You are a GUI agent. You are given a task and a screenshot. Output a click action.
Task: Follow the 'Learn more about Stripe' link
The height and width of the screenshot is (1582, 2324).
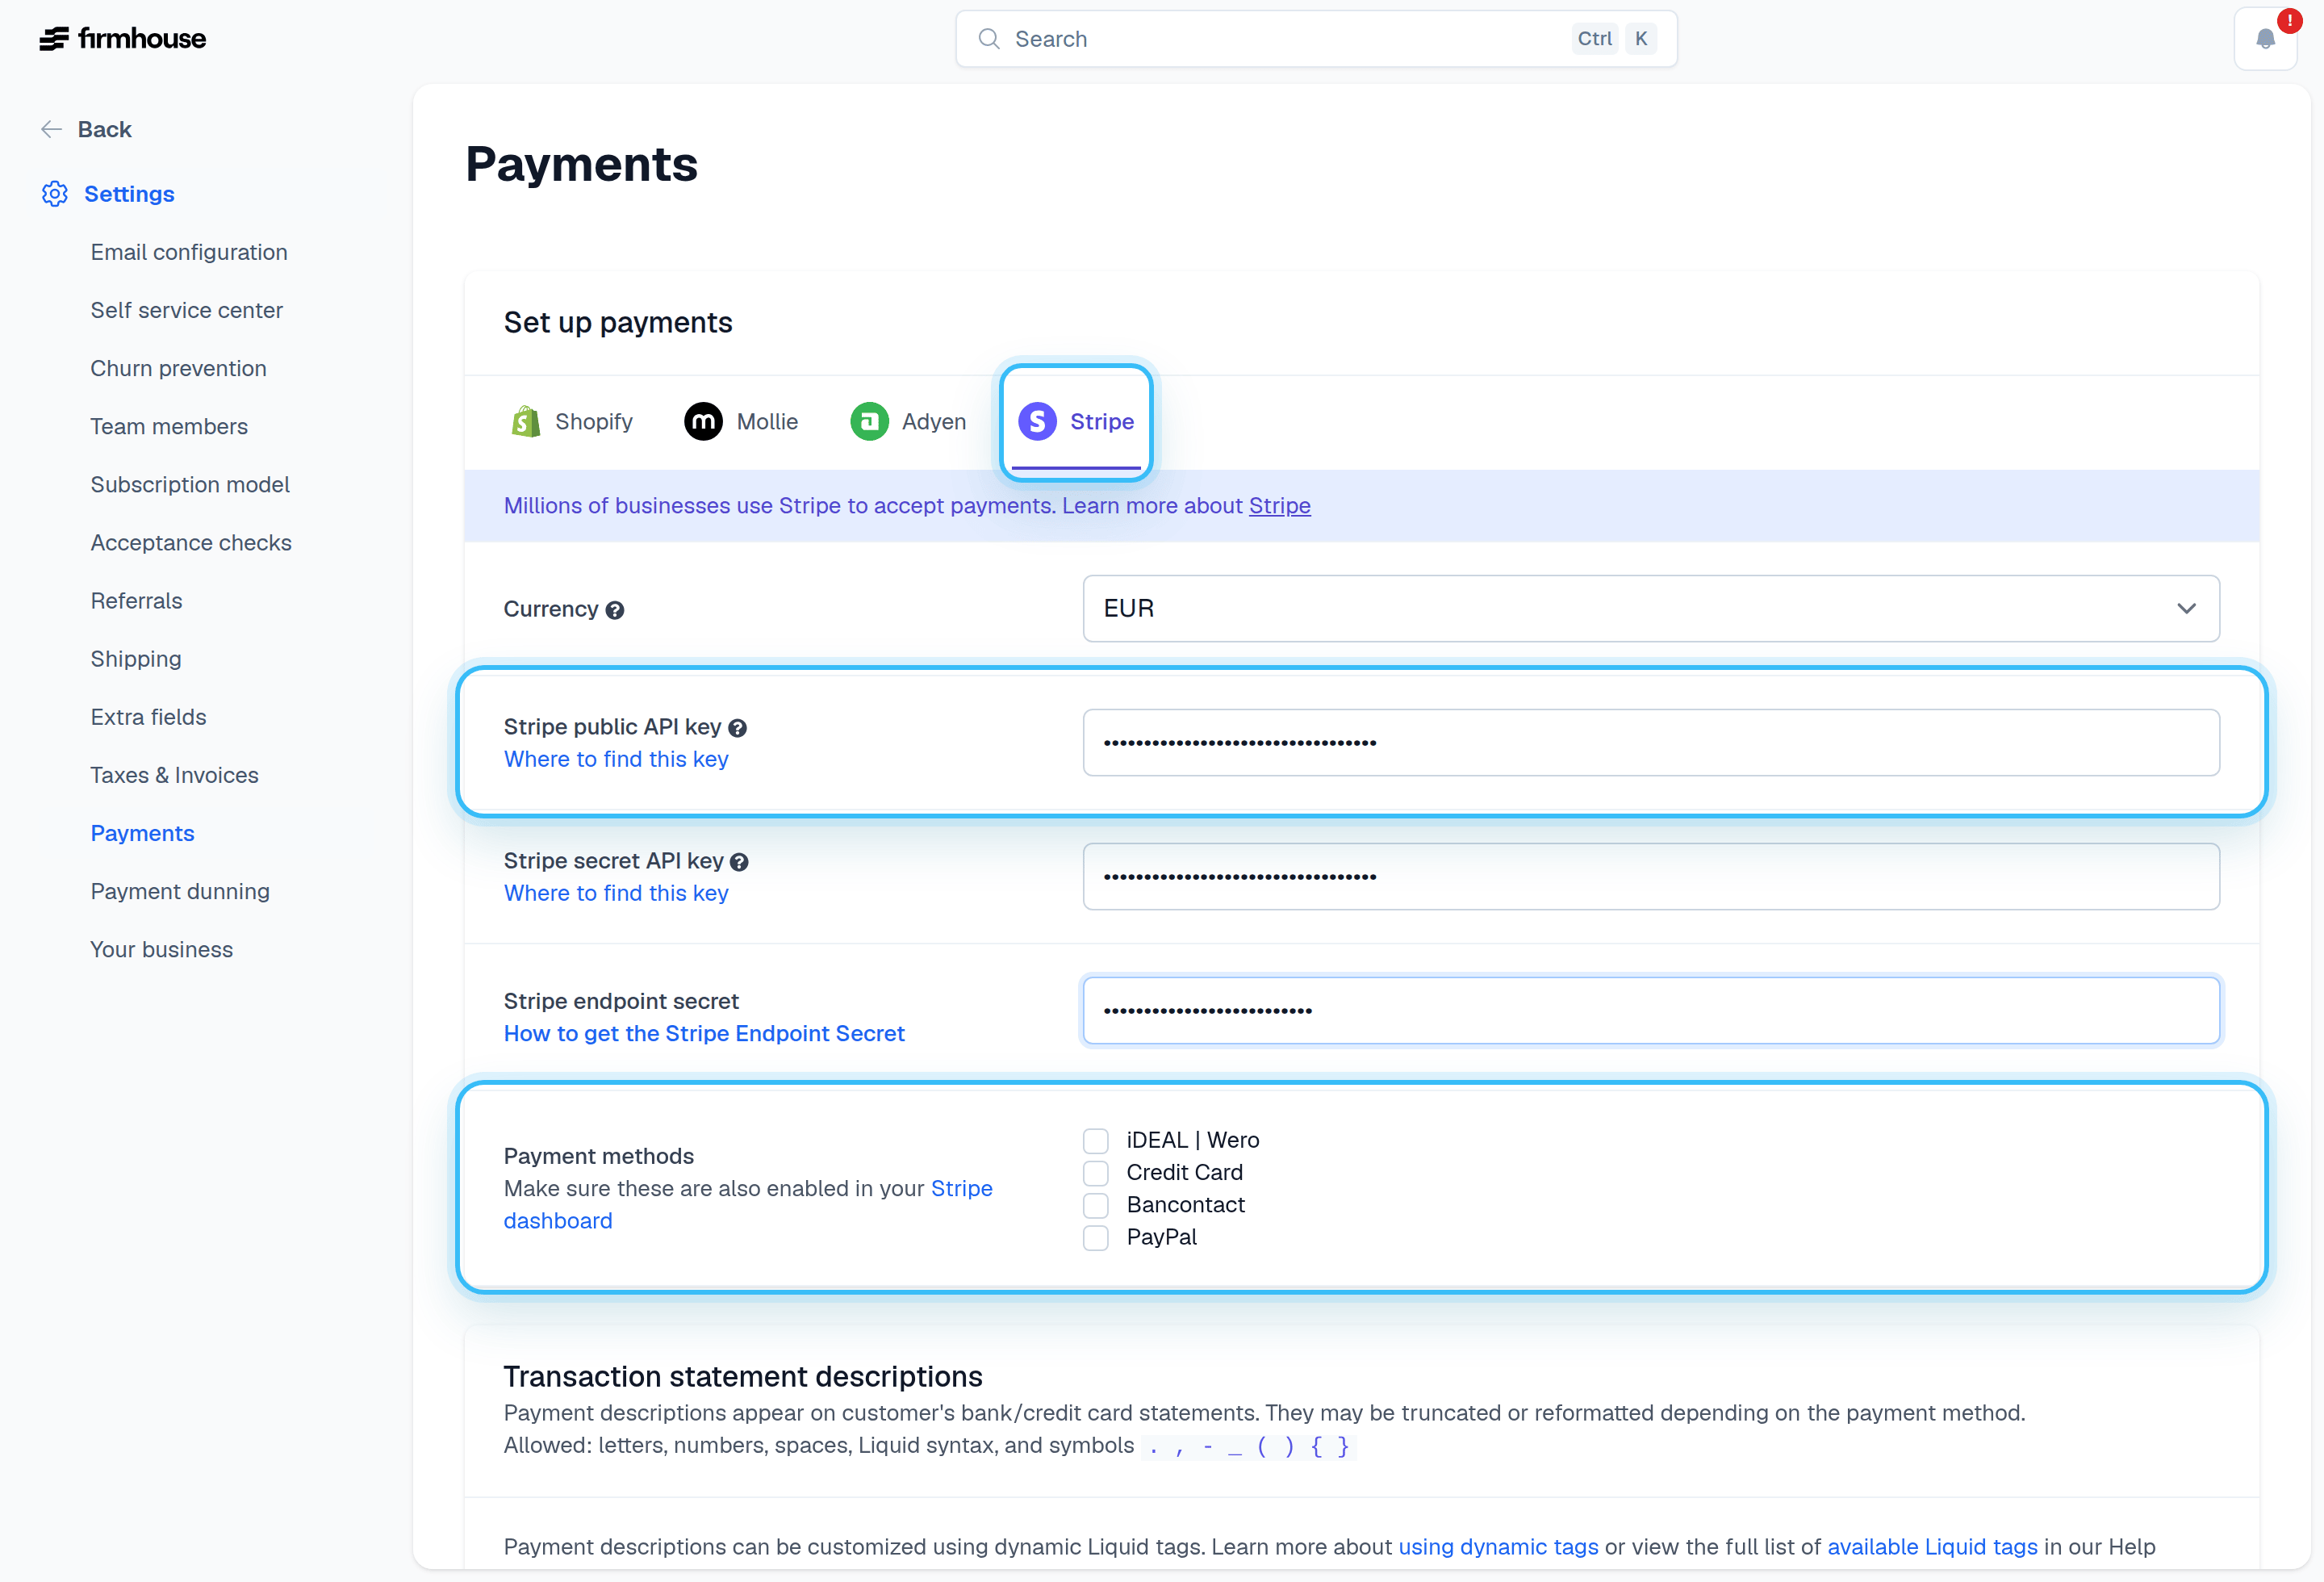click(x=1279, y=506)
